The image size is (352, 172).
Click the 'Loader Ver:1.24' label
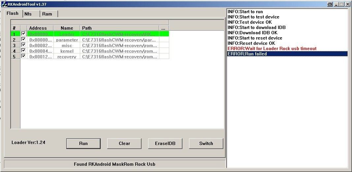coord(28,142)
